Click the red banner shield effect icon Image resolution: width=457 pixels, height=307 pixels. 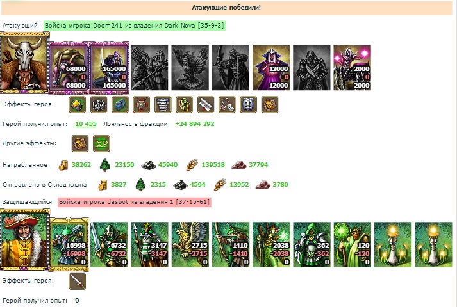(x=142, y=104)
